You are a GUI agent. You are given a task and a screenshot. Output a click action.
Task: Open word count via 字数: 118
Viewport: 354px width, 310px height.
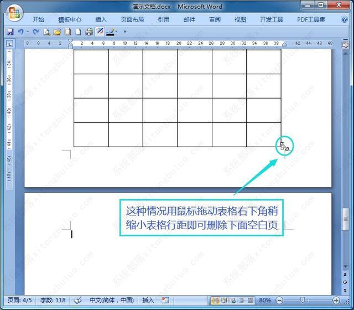53,300
